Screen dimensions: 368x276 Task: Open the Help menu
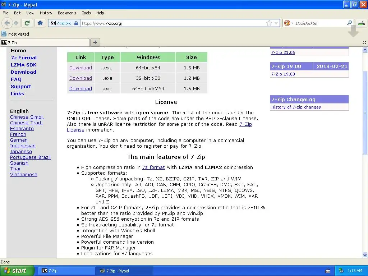point(100,13)
